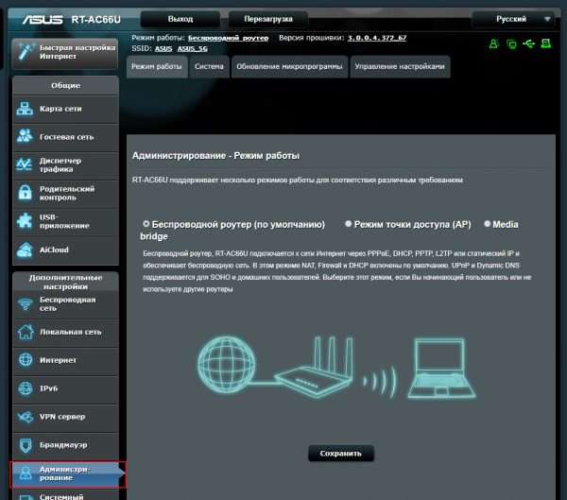Image resolution: width=567 pixels, height=500 pixels.
Task: Open firmware version 3.0.0.4.372_67 link
Action: pos(377,38)
